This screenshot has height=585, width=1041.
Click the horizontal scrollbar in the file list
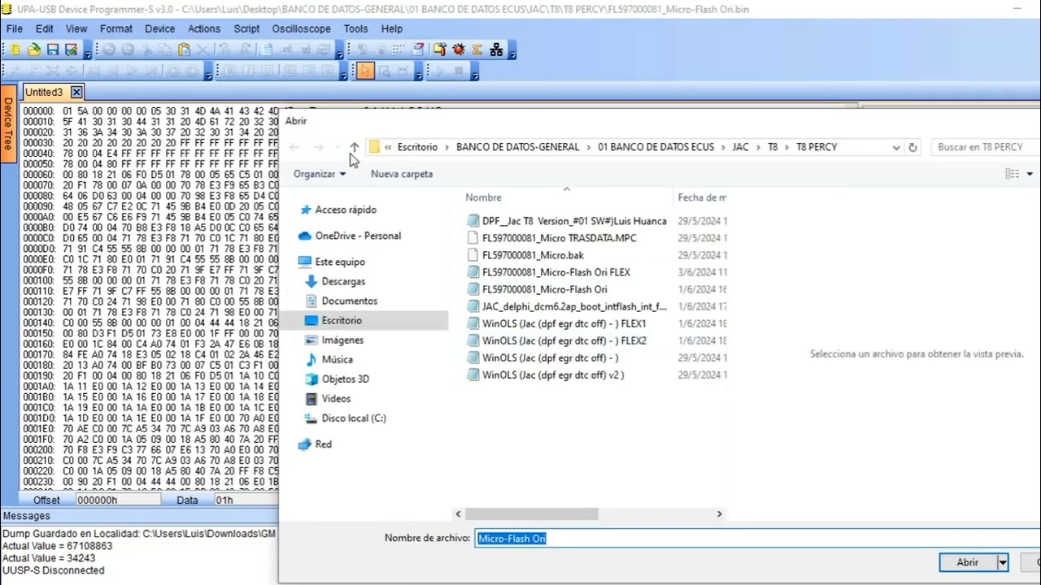click(x=531, y=513)
